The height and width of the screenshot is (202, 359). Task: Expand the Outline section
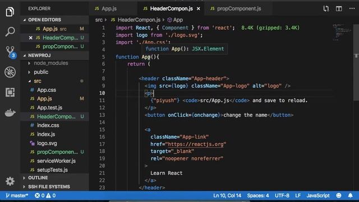pos(54,178)
